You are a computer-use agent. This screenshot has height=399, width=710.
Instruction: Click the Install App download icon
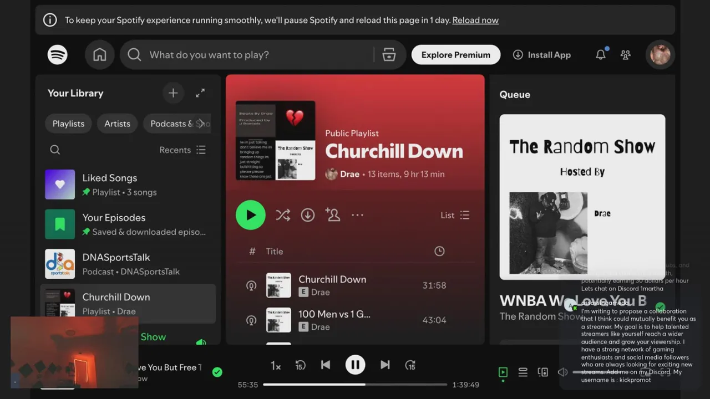518,55
